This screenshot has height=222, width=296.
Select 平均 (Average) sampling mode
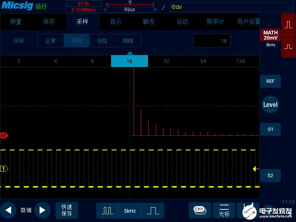(x=77, y=41)
